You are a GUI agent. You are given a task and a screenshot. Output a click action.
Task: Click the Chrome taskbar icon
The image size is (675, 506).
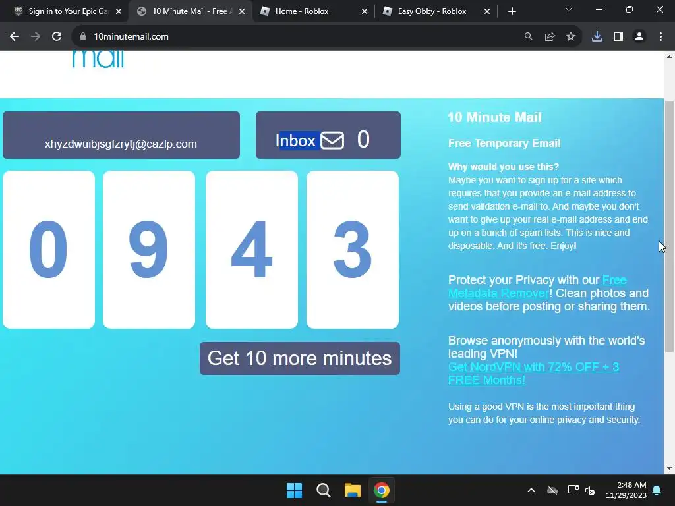coord(382,490)
